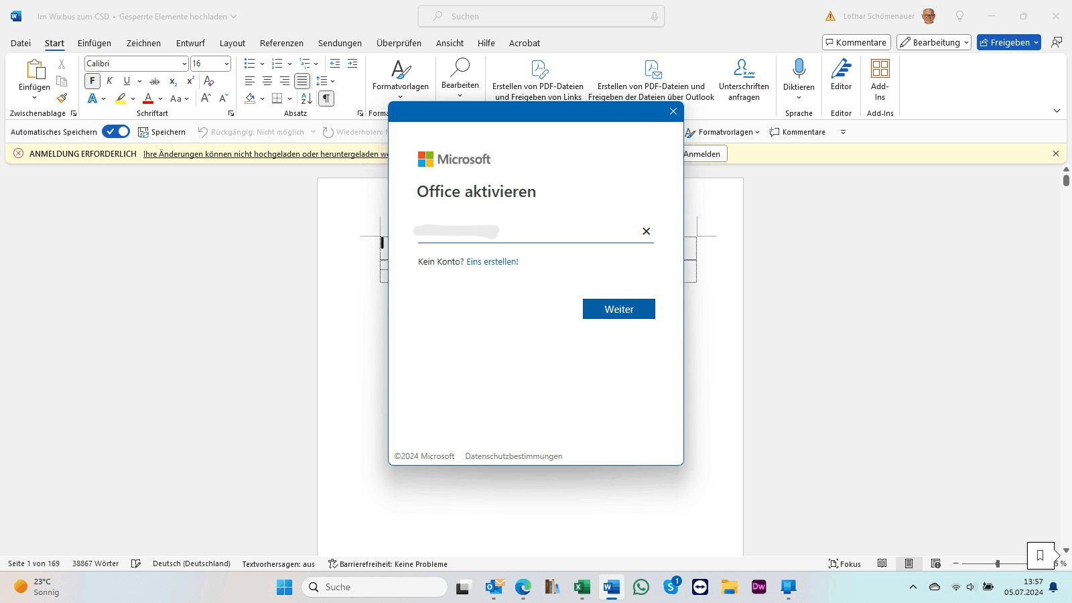Open the Aa change case dropdown
The height and width of the screenshot is (603, 1072).
(x=180, y=98)
